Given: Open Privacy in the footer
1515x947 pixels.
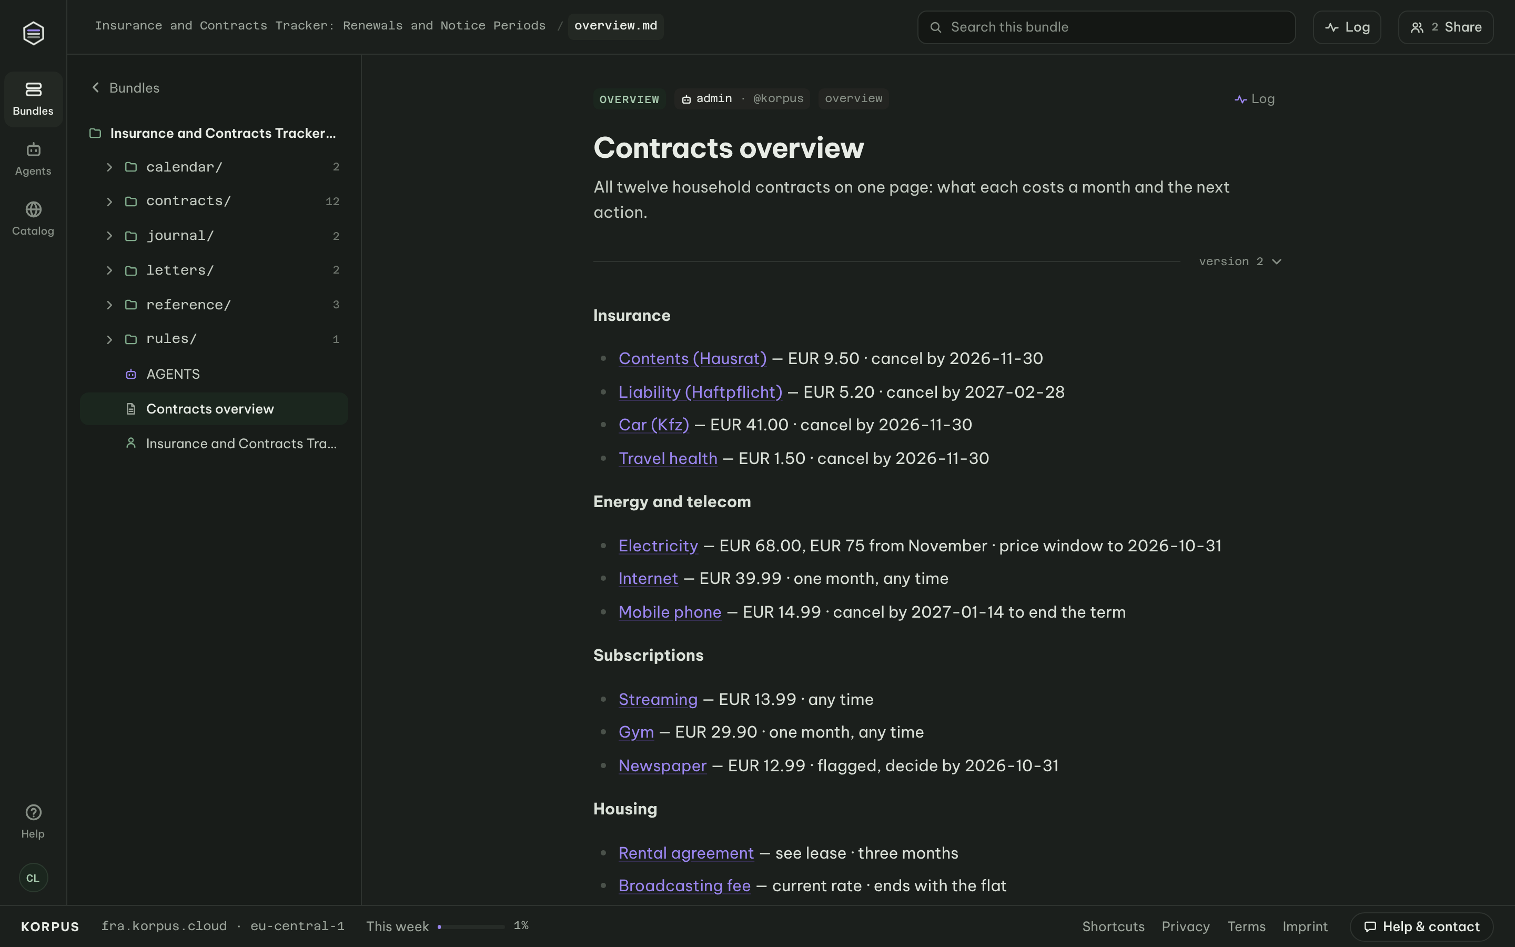Looking at the screenshot, I should pyautogui.click(x=1186, y=927).
